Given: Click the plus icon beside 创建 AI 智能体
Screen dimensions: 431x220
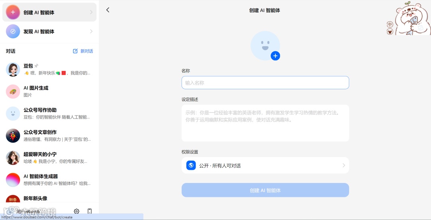Looking at the screenshot, I should (x=13, y=12).
